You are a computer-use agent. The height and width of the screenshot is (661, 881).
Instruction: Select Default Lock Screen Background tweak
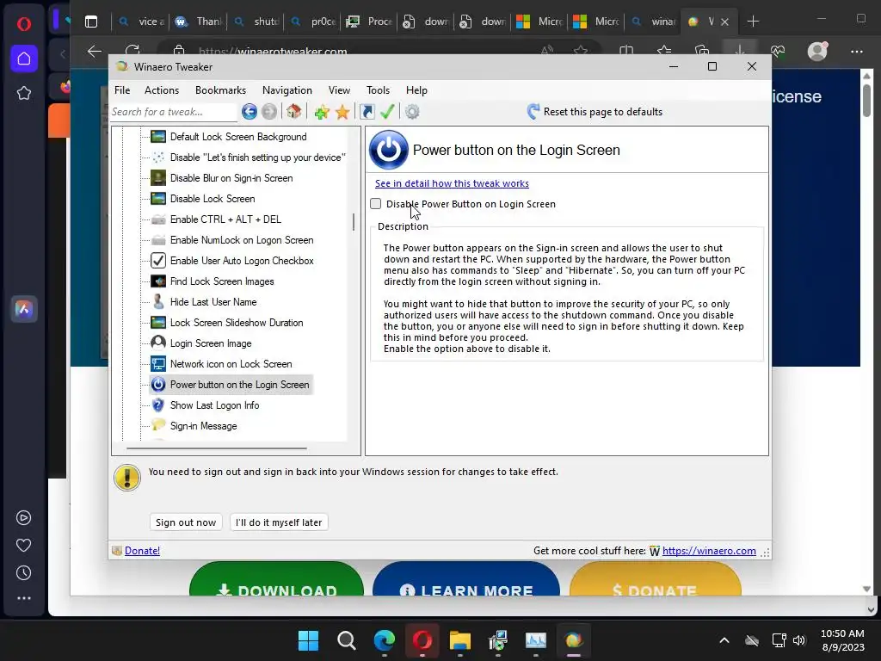(229, 137)
